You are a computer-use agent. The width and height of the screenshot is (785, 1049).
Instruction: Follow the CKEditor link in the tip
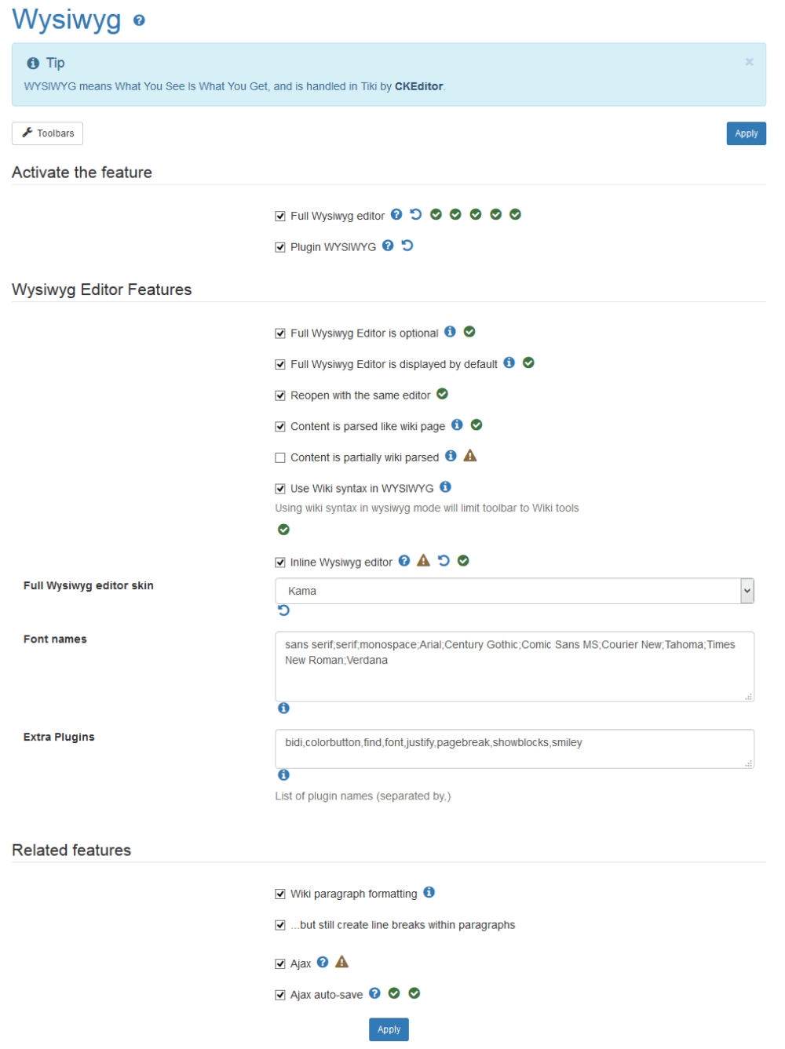[418, 86]
